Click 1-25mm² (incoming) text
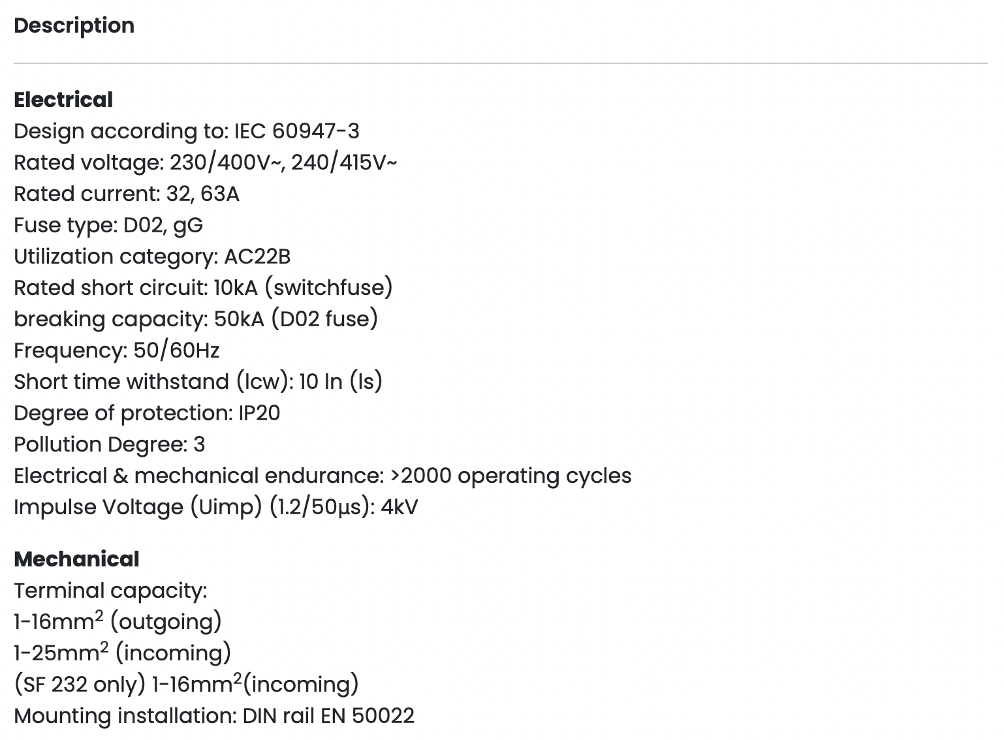Viewport: 1004px width, 740px height. coord(123,652)
